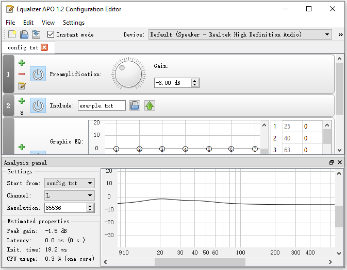Image resolution: width=347 pixels, height=270 pixels.
Task: Select Graphic EQ band point 1
Action: coord(116,149)
